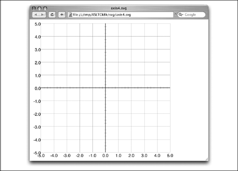Click the -3.0 label on the vertical axis
This screenshot has height=171, width=238.
(x=37, y=127)
